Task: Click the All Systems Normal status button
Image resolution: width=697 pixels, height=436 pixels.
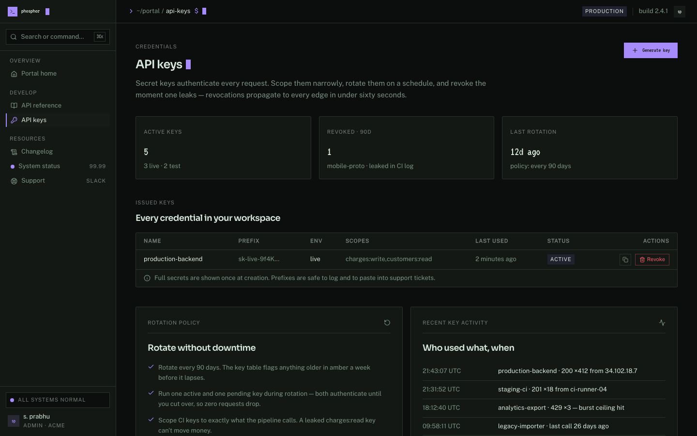Action: point(58,400)
